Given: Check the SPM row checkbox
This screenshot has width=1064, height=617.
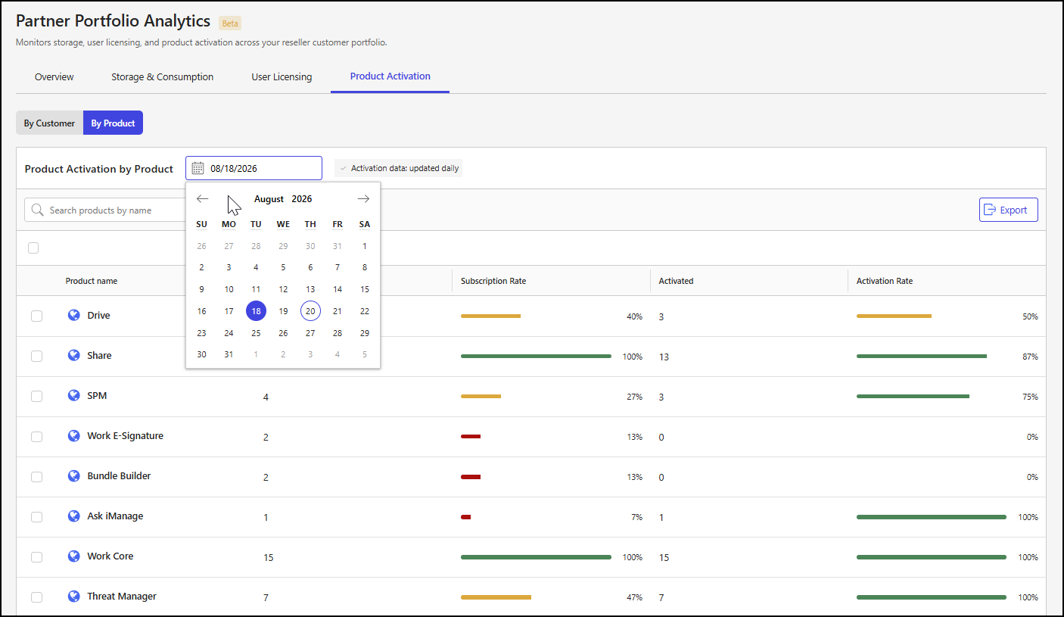Looking at the screenshot, I should 36,397.
